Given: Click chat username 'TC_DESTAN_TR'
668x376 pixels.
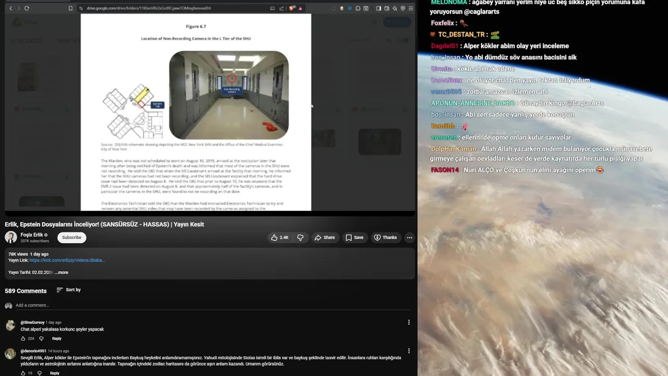Looking at the screenshot, I should (x=461, y=34).
